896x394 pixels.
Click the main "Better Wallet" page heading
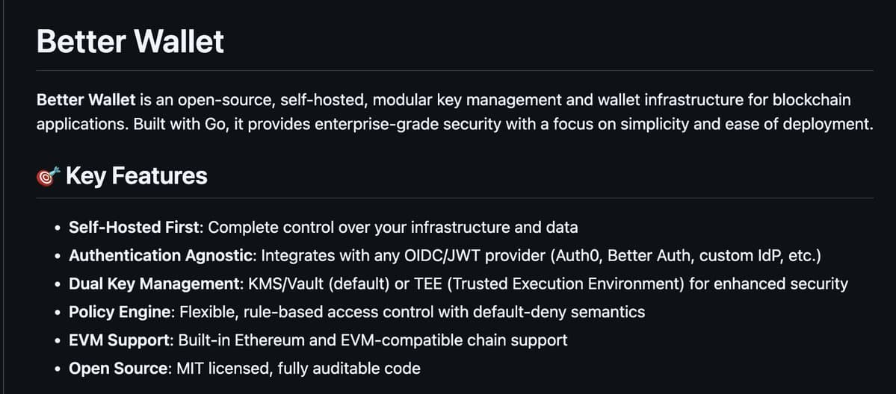pos(130,41)
